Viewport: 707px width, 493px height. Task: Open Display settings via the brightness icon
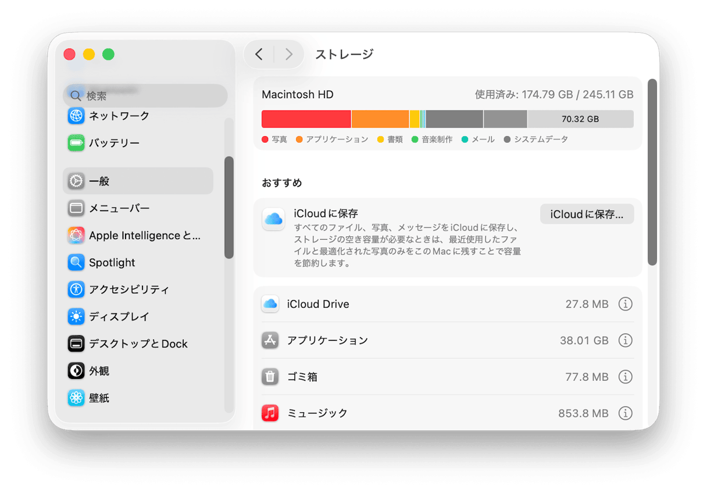[76, 317]
